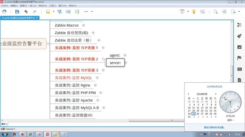
Task: Open the Windows Start button
Action: (x=5, y=134)
